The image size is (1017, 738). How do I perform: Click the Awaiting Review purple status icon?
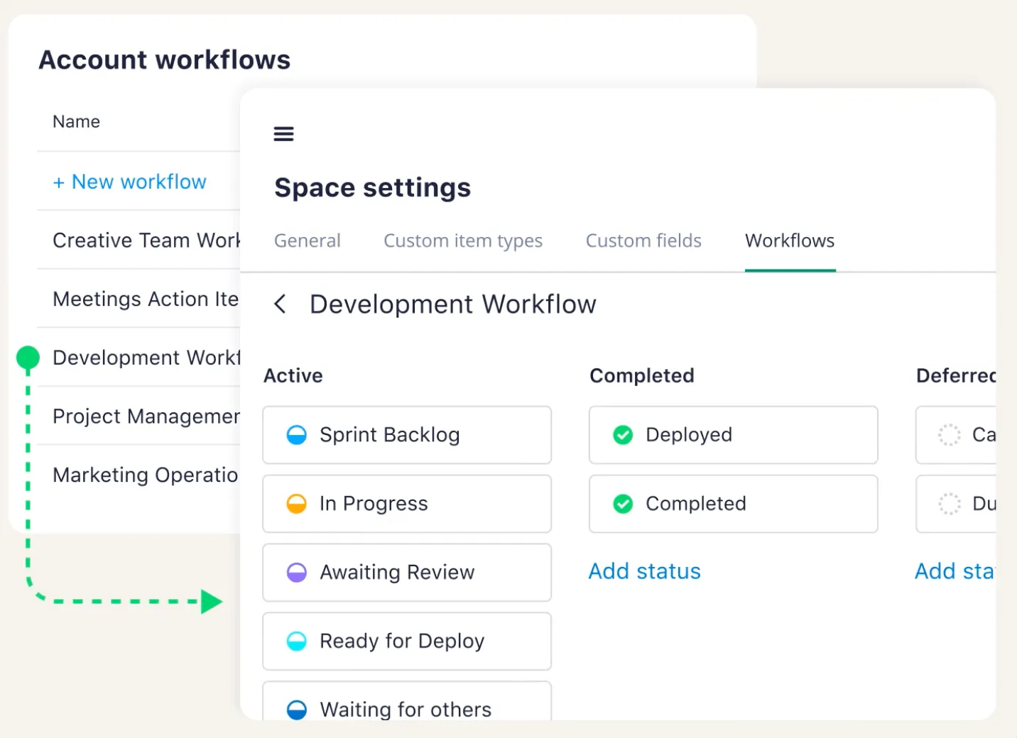click(x=296, y=573)
